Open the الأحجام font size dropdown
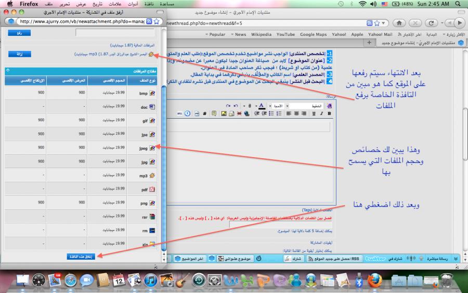Image resolution: width=468 pixels, height=293 pixels. tap(276, 105)
